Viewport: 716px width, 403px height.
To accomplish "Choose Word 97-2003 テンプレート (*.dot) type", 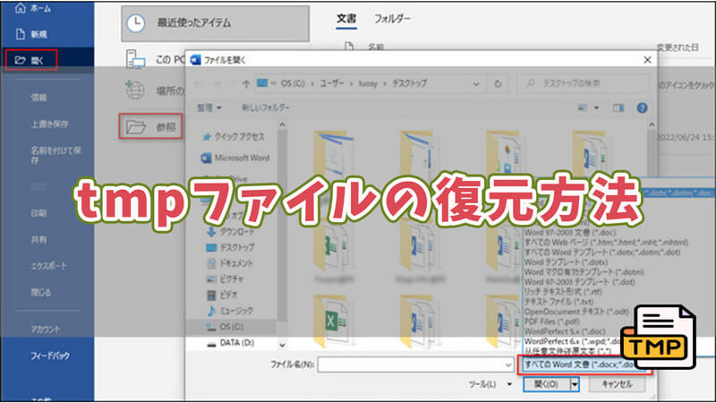I will coord(580,282).
